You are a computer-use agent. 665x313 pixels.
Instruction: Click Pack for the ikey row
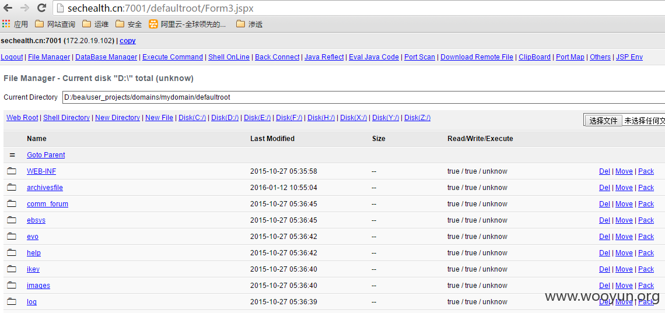(x=646, y=269)
